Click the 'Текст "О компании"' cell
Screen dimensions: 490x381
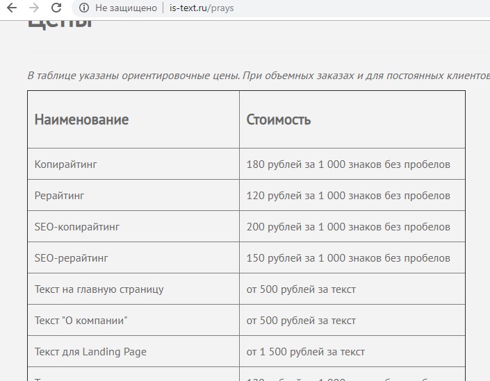(81, 321)
